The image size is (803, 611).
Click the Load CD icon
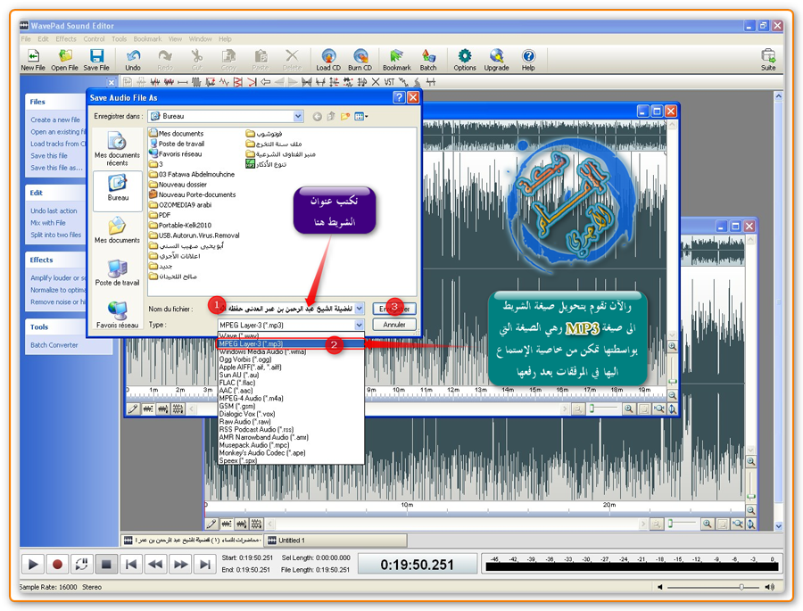pyautogui.click(x=328, y=59)
